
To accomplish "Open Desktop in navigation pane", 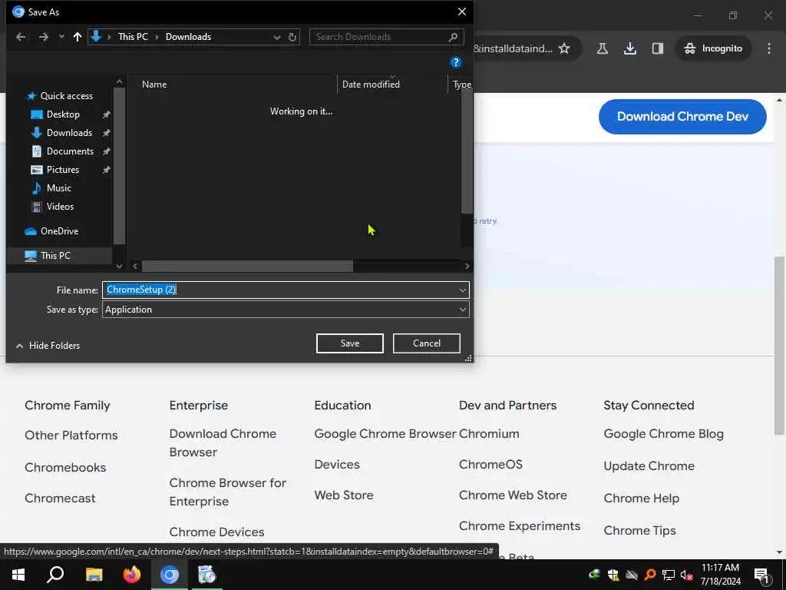I will click(63, 114).
